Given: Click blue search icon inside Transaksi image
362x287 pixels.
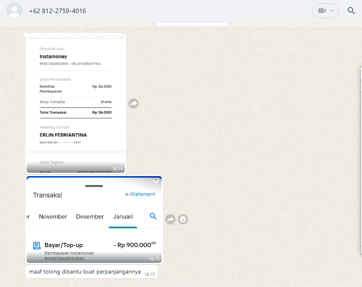Looking at the screenshot, I should 153,216.
